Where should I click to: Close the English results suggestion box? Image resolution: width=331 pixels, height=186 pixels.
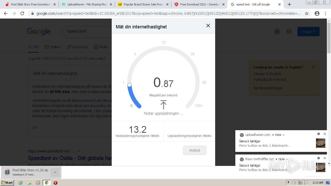313,67
